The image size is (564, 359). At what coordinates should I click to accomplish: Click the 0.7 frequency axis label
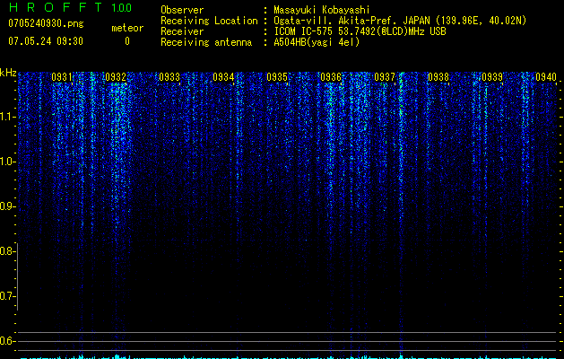[7, 296]
